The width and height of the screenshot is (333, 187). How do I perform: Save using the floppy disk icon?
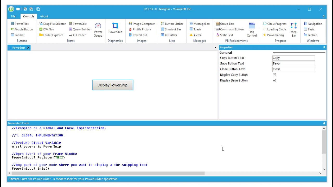coord(25,9)
